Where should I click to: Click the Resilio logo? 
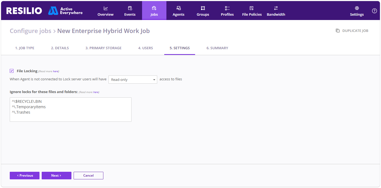[x=24, y=11]
